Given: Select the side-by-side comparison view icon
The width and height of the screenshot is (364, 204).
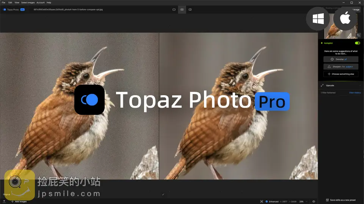Looking at the screenshot, I should [x=182, y=9].
